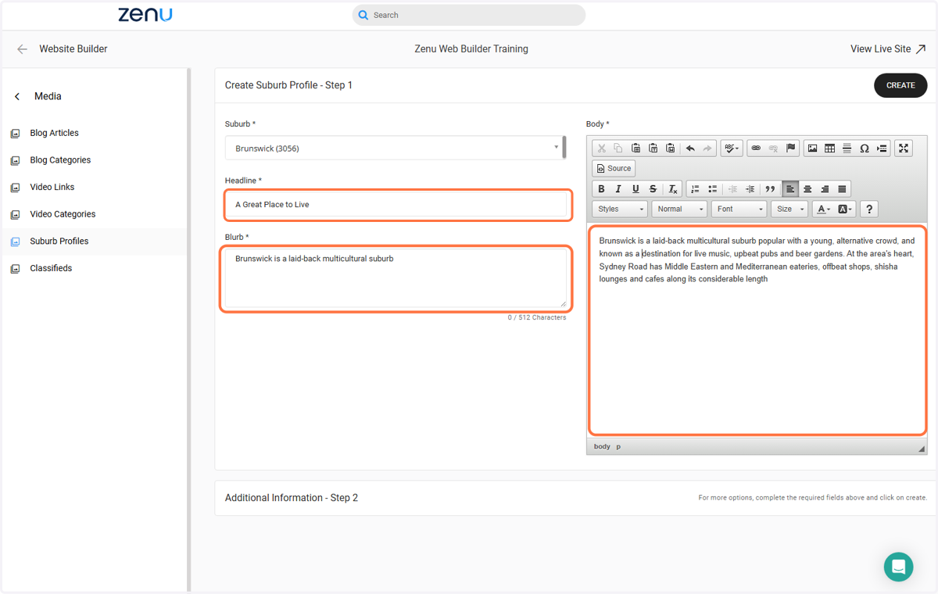Viewport: 938px width, 594px height.
Task: Click the Zenu logo
Action: (145, 14)
